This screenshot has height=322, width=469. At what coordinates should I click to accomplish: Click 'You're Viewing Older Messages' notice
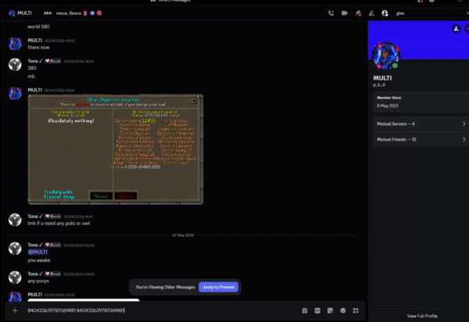tap(165, 287)
